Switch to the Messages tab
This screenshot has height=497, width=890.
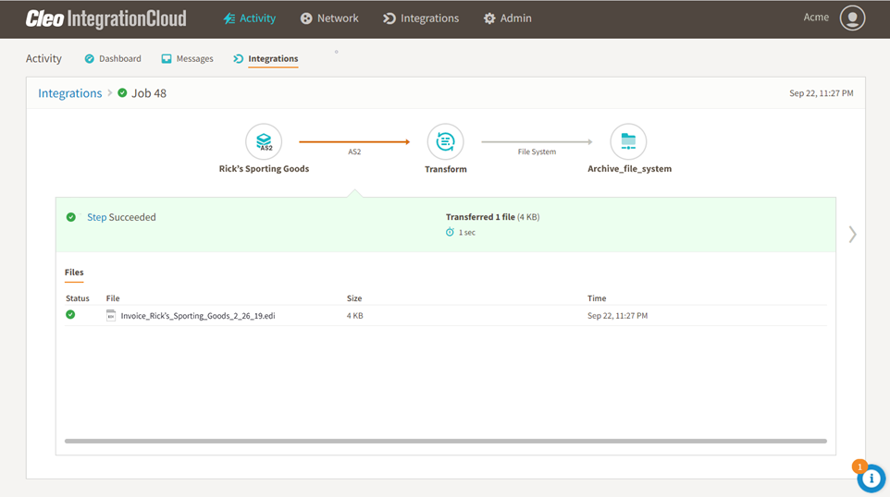click(187, 59)
